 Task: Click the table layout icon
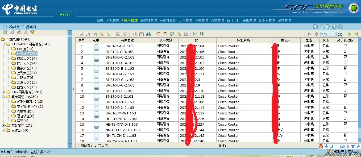point(186,34)
